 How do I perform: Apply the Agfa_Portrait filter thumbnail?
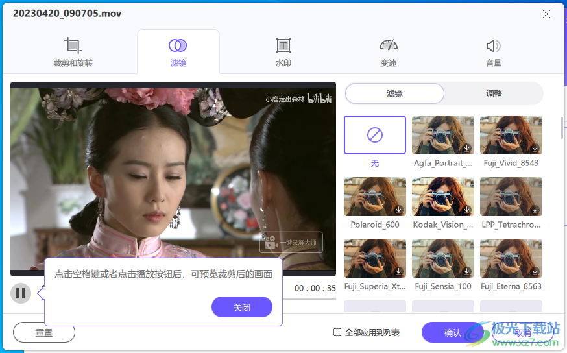443,135
